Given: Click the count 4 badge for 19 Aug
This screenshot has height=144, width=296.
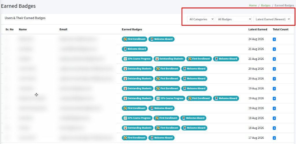Looking at the screenshot, I should (x=274, y=98).
